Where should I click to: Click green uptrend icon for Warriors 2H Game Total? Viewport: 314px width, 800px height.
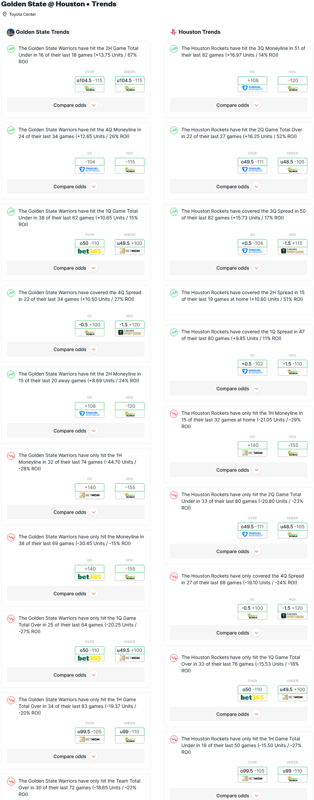tap(11, 49)
